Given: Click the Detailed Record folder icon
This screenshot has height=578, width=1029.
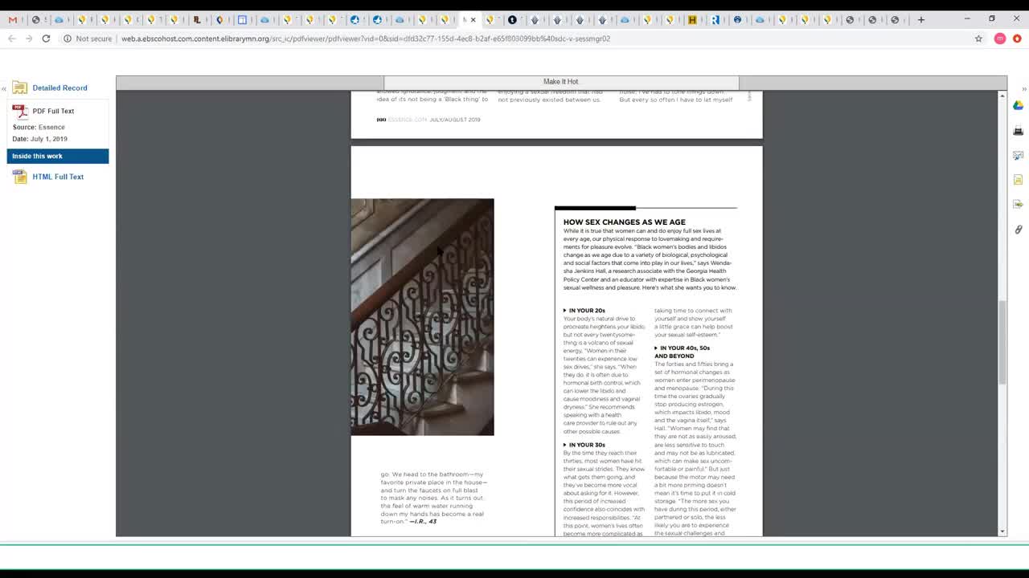Looking at the screenshot, I should pyautogui.click(x=19, y=88).
